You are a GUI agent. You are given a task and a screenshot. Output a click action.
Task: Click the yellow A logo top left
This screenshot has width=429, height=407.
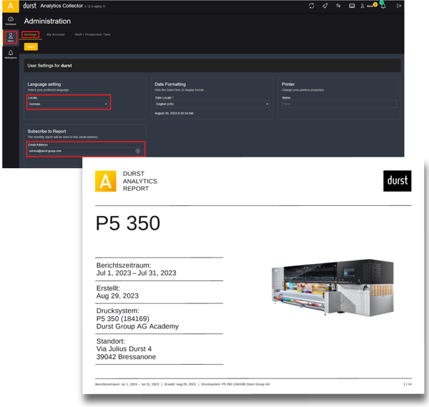coord(11,6)
